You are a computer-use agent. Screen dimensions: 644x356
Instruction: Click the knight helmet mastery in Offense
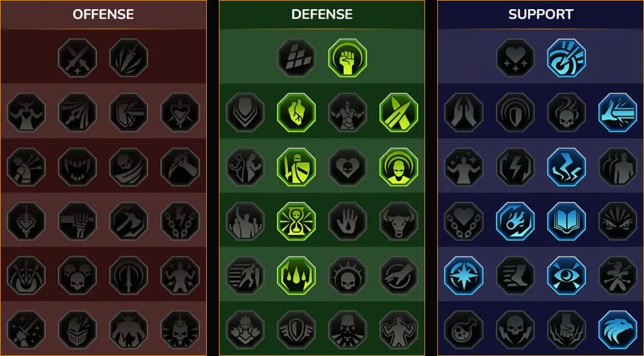tap(77, 330)
